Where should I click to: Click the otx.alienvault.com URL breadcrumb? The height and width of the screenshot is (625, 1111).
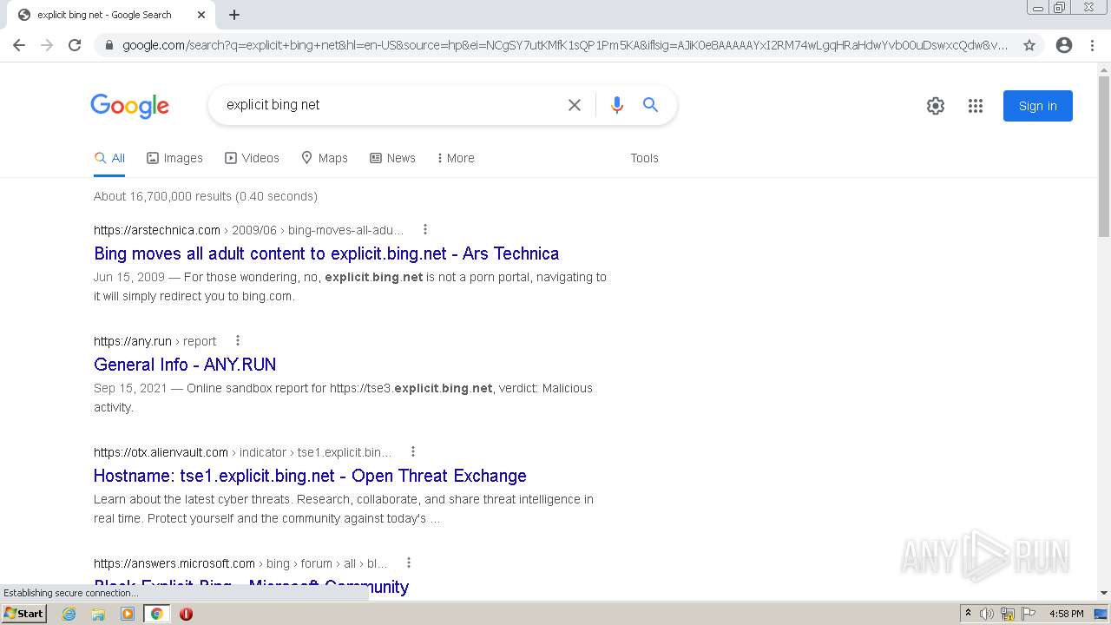tap(243, 452)
